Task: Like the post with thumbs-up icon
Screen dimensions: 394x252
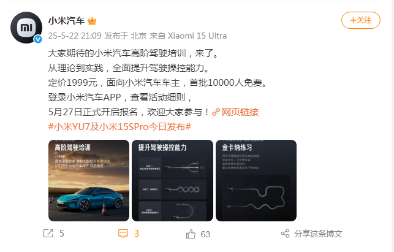Action: pyautogui.click(x=191, y=234)
